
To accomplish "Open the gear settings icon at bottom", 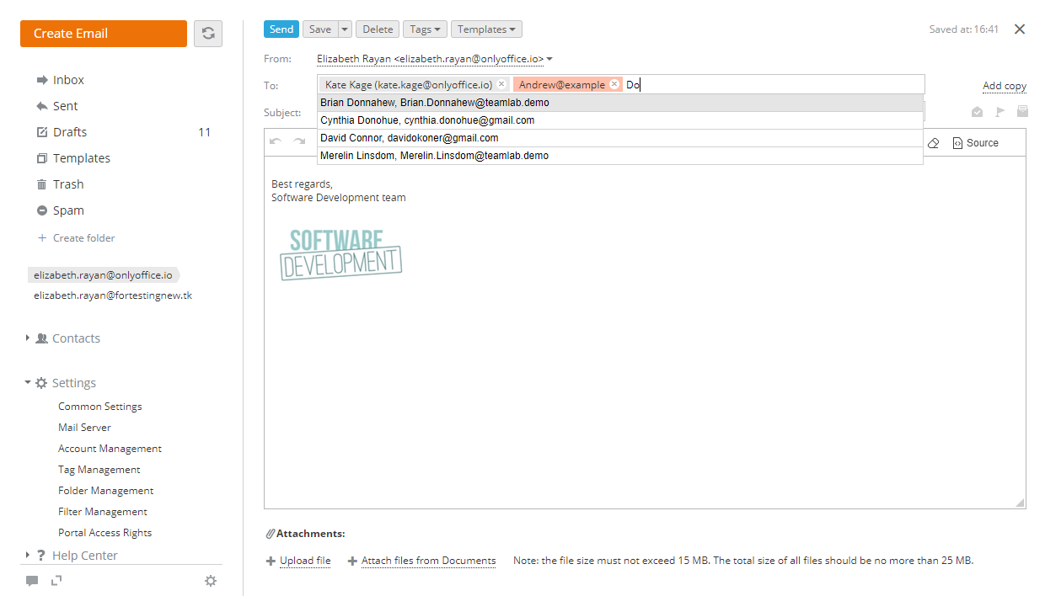I will [211, 581].
